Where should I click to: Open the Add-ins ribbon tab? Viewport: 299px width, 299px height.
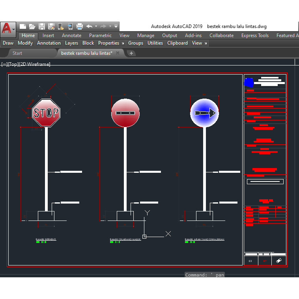[x=193, y=36]
